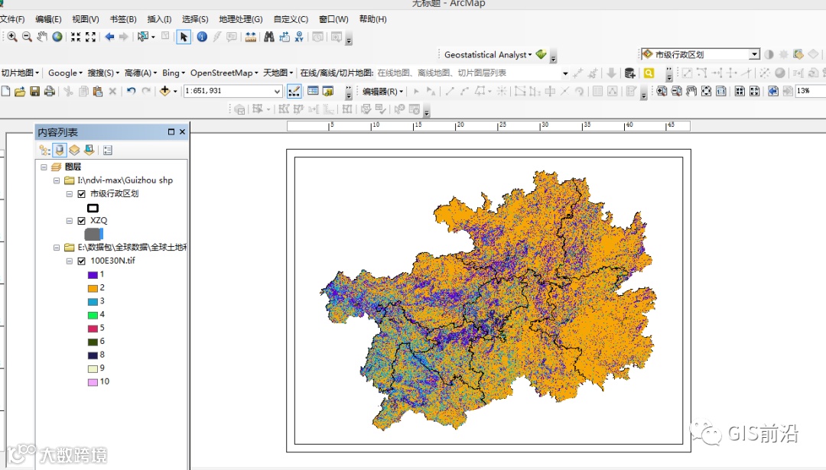Open the map scale 1:651,931 dropdown

point(278,91)
